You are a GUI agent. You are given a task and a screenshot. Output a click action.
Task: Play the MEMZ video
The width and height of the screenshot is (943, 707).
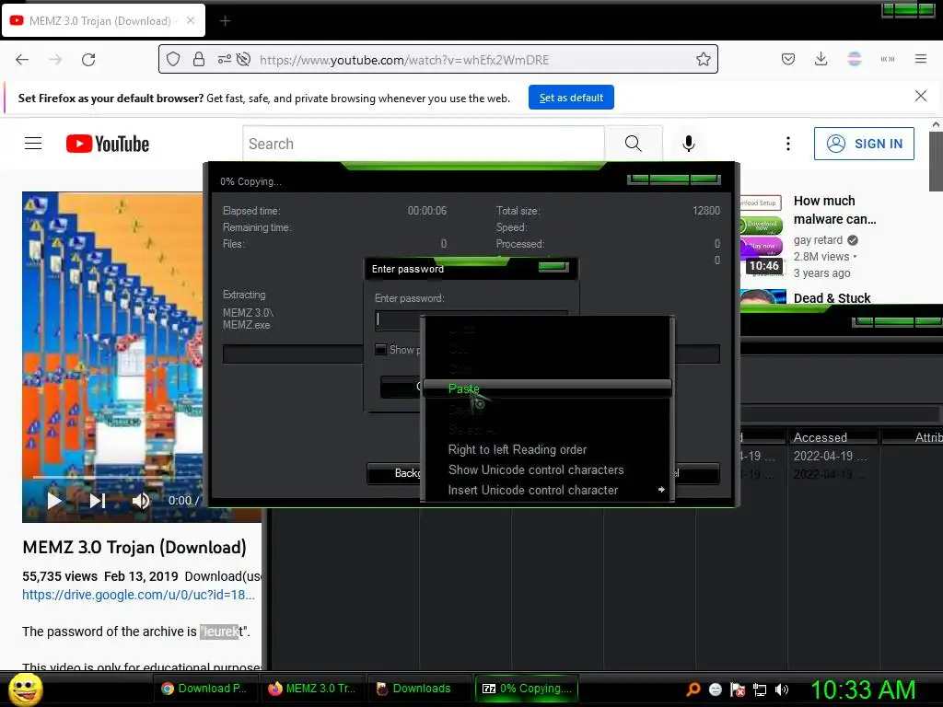tap(54, 500)
